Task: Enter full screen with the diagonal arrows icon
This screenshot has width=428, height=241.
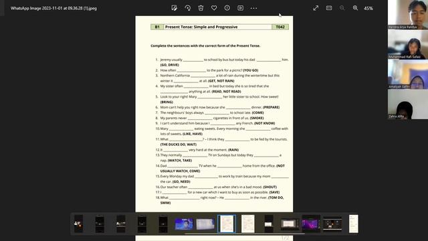Action: click(x=316, y=8)
